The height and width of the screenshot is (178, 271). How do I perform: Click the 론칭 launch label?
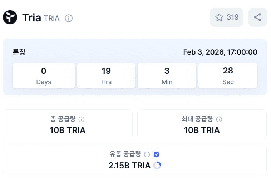pos(19,52)
